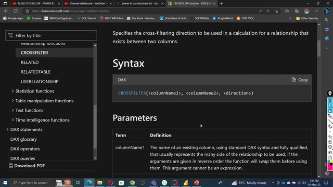The height and width of the screenshot is (187, 333).
Task: Open Power BI Desktop taskbar icon
Action: pyautogui.click(x=186, y=182)
